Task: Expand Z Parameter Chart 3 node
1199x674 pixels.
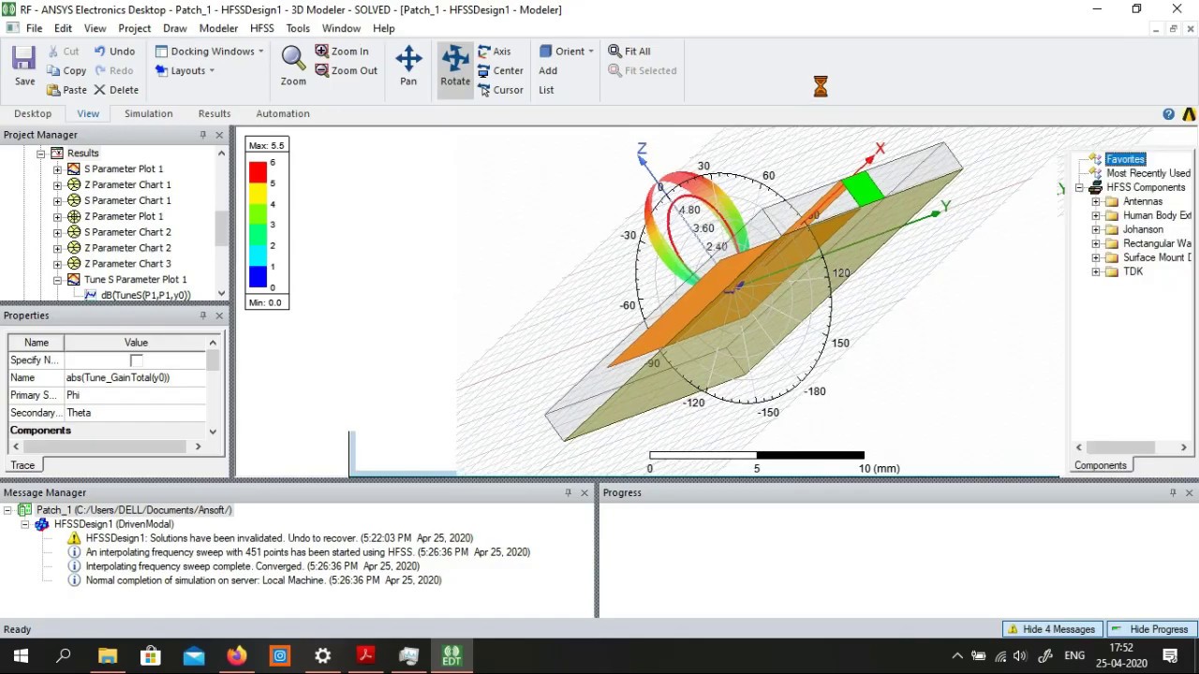Action: tap(57, 264)
